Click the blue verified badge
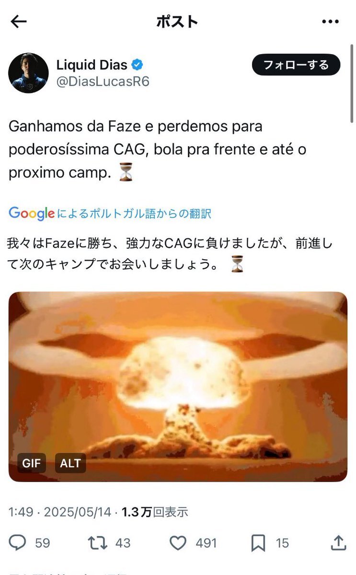The width and height of the screenshot is (356, 575). [138, 65]
